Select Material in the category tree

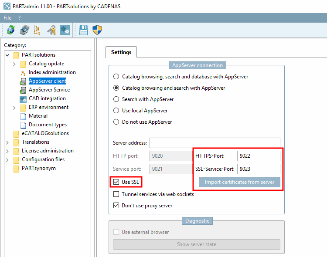[x=38, y=116]
